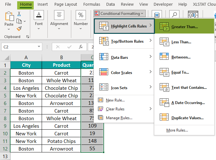Switch to the Insert tab
The height and width of the screenshot is (160, 216).
pyautogui.click(x=43, y=4)
